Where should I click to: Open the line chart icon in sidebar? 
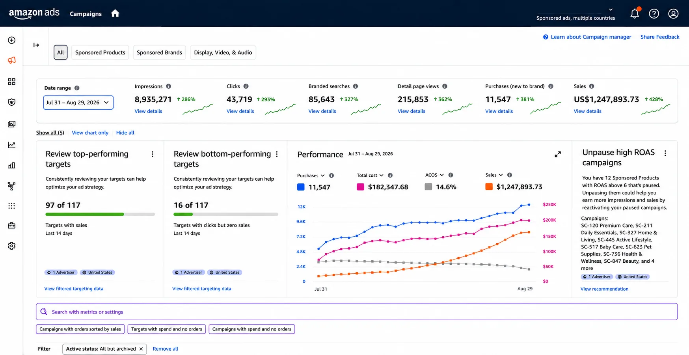click(12, 145)
